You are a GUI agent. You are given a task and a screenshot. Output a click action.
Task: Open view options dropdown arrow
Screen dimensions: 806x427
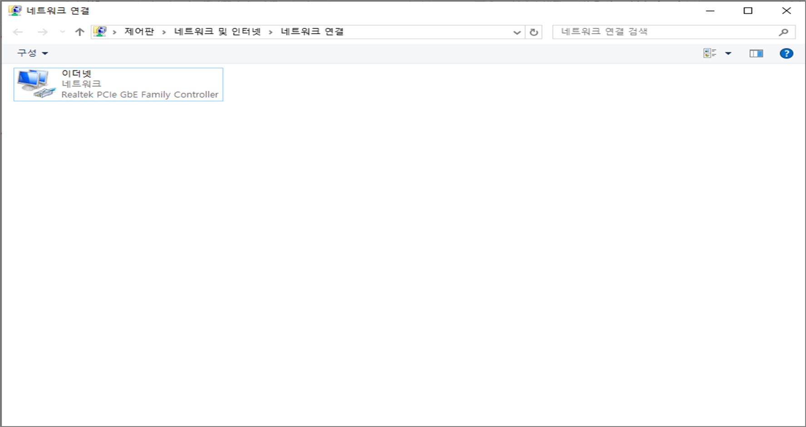728,54
